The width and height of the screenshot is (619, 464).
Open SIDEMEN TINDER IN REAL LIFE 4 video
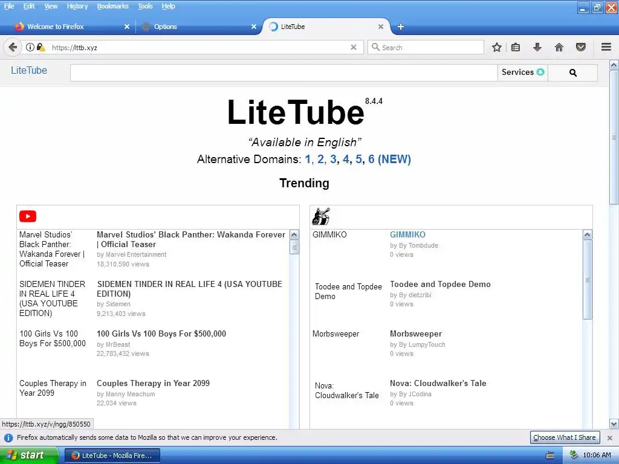point(189,289)
